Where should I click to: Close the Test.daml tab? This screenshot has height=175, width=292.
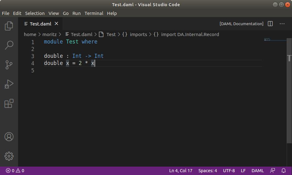click(x=56, y=24)
